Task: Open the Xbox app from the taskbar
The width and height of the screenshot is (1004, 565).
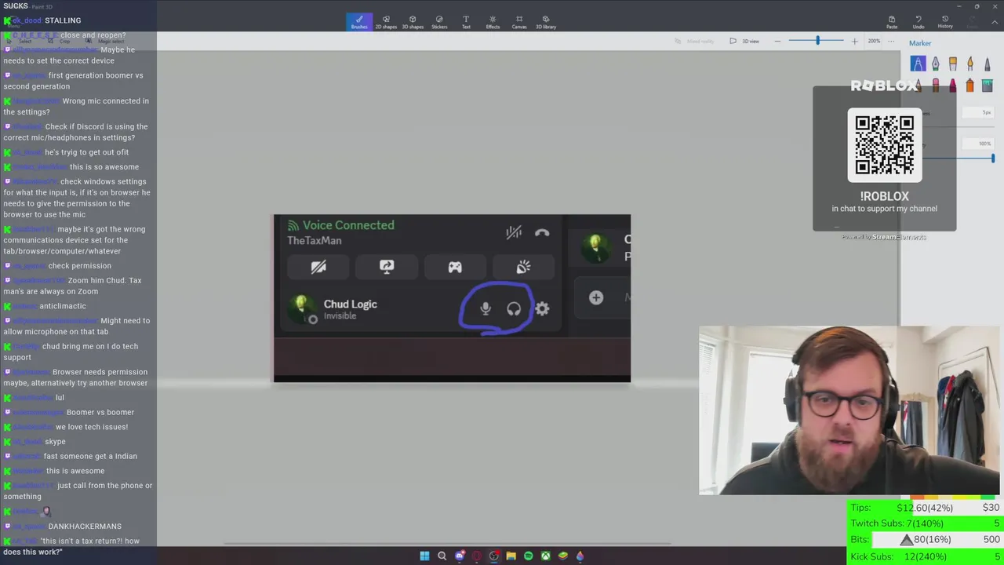Action: (x=545, y=556)
